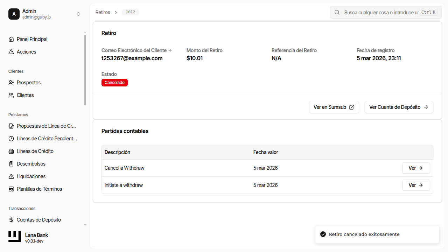Screen dimensions: 448x252
Task: Click Ver en Sumsub button
Action: pos(334,107)
